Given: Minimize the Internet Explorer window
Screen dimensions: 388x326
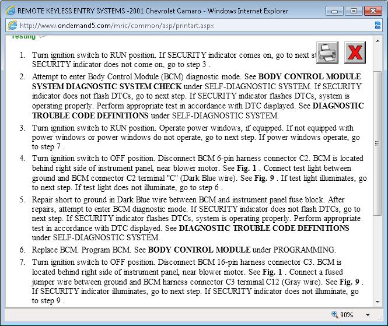Looking at the screenshot, I should [334, 11].
